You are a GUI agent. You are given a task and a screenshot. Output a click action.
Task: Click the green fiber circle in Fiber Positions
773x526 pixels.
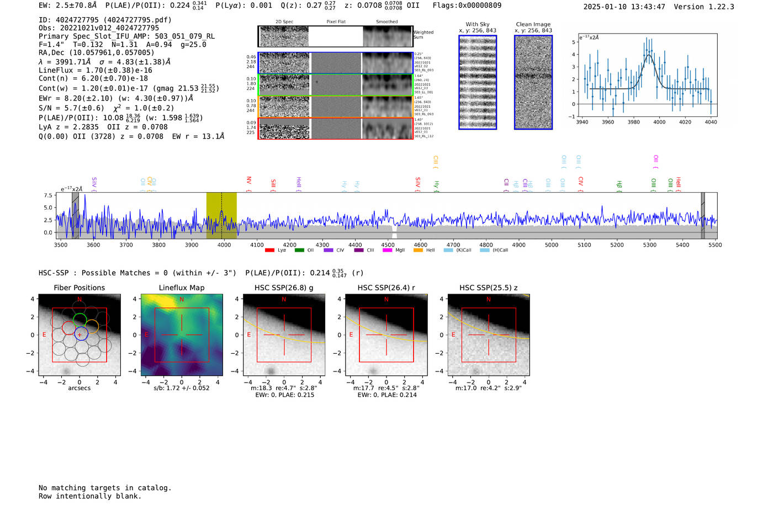(x=80, y=320)
